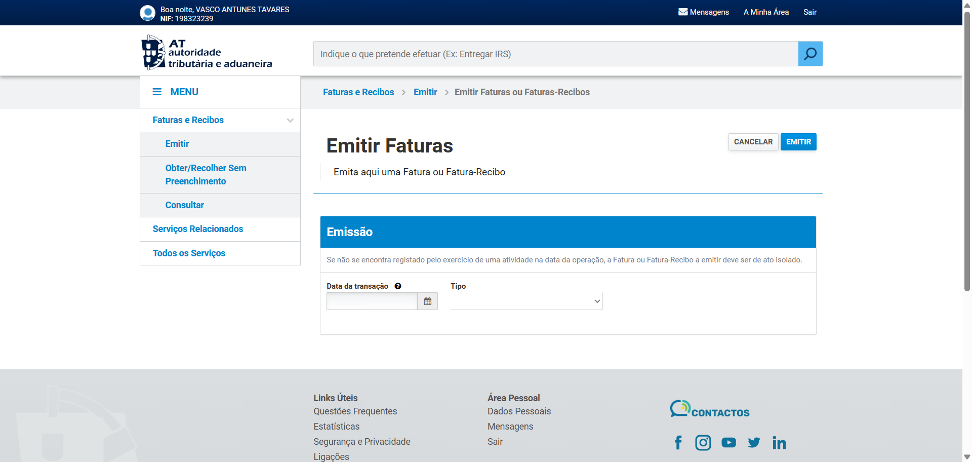Open the LinkedIn social icon
Viewport: 972px width, 462px height.
(779, 443)
